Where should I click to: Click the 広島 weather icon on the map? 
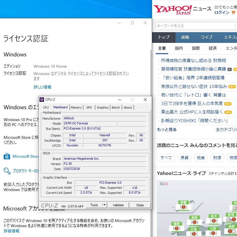pyautogui.click(x=194, y=234)
